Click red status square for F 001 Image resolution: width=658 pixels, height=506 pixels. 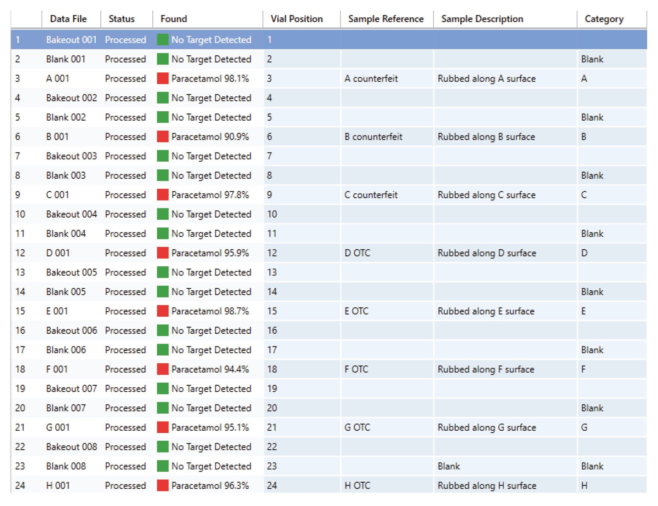[163, 369]
